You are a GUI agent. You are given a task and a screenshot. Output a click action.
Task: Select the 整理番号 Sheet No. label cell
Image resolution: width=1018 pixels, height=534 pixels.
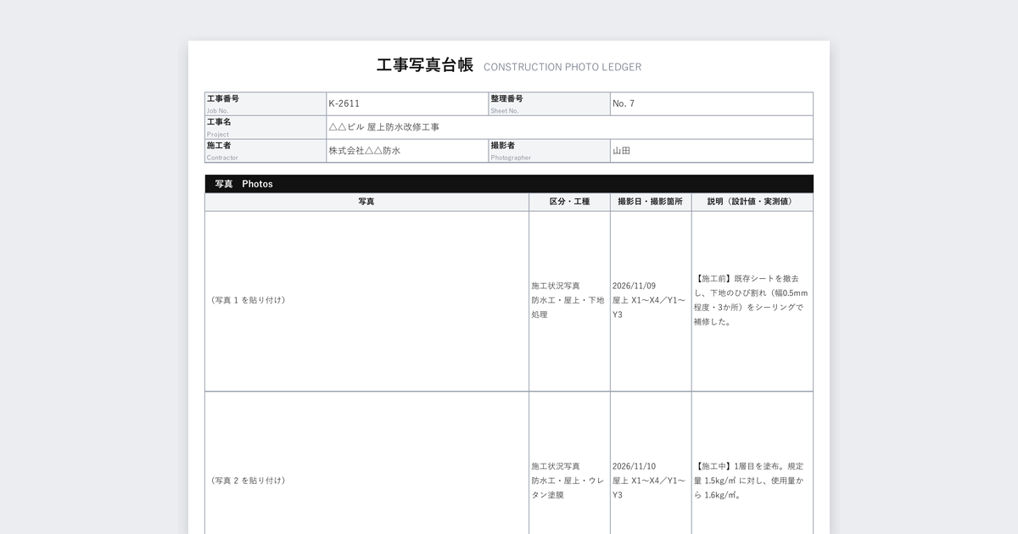pos(549,103)
